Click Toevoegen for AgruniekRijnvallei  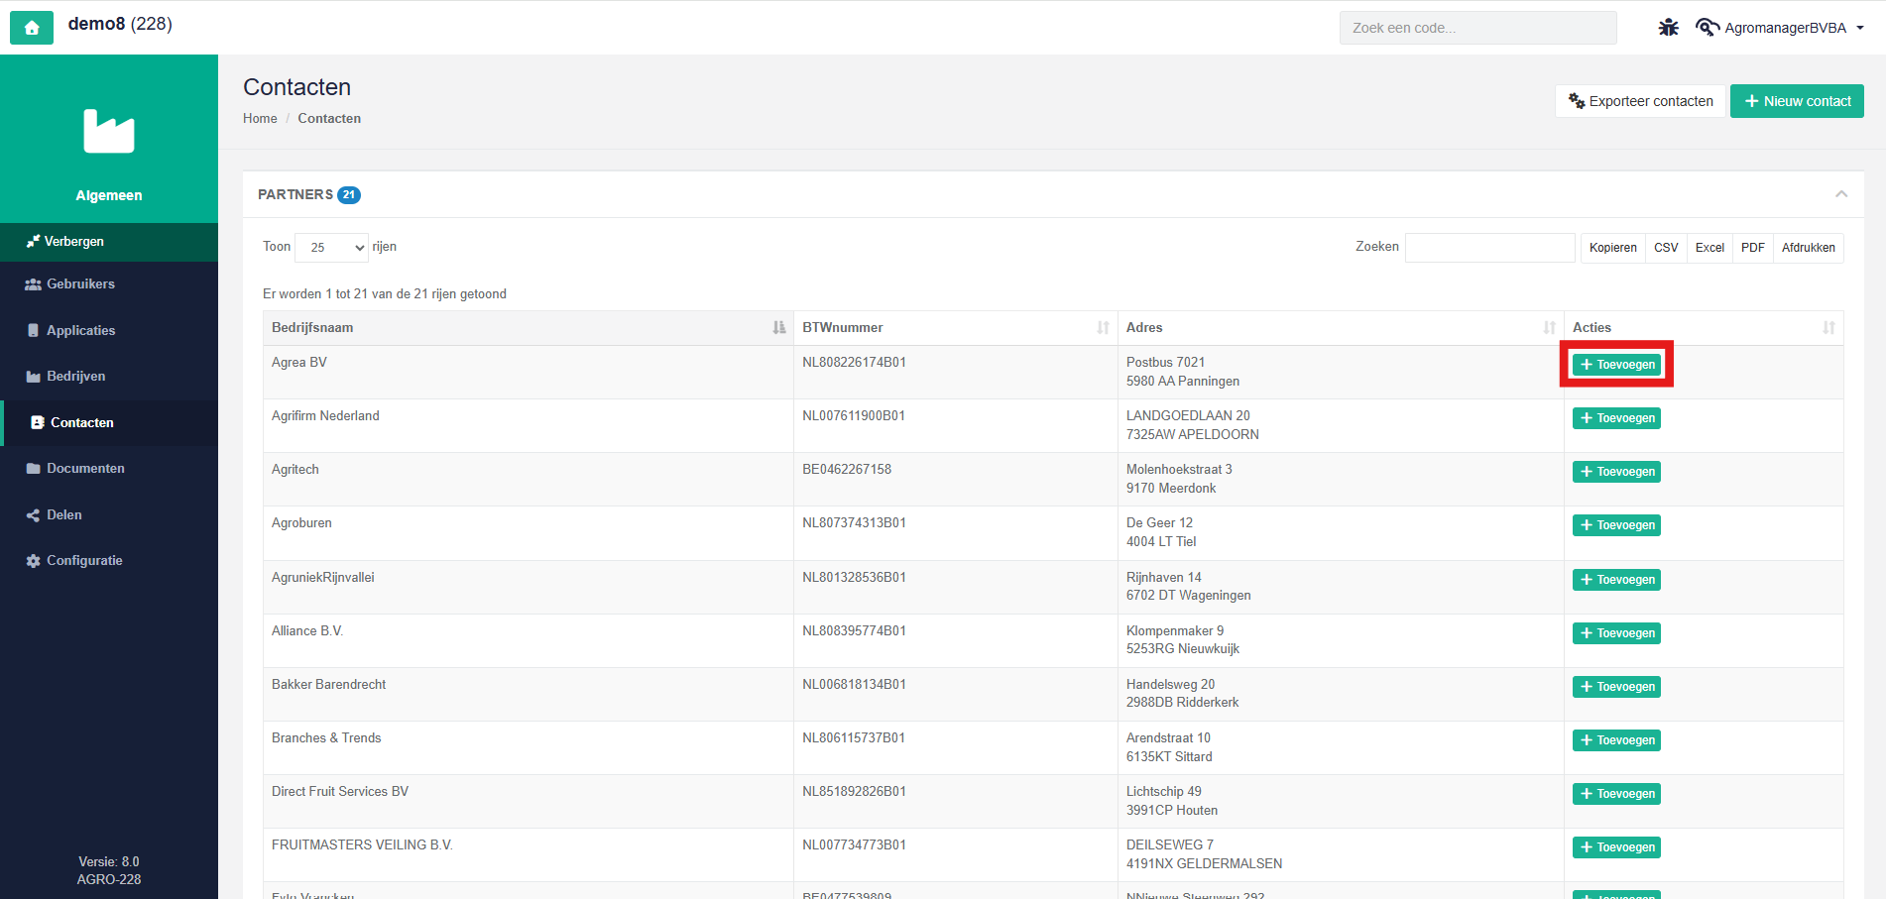(1616, 580)
